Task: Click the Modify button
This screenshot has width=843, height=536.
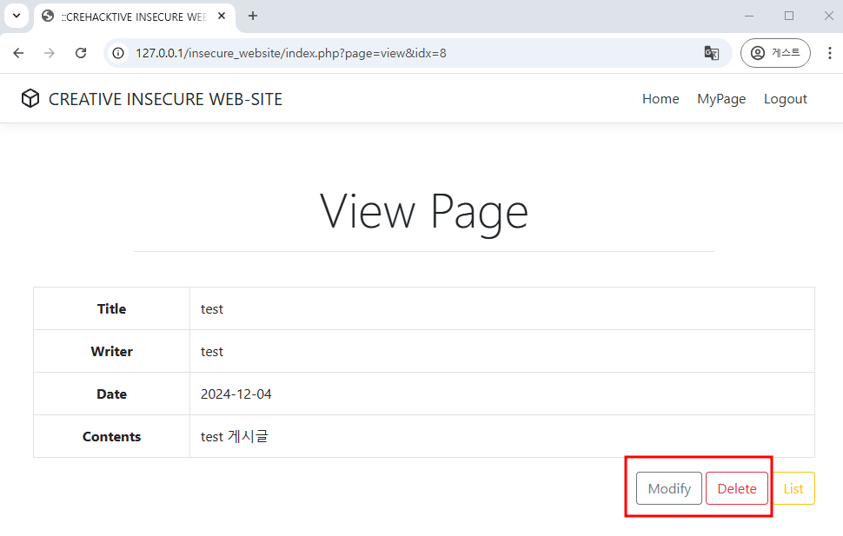Action: pos(669,488)
